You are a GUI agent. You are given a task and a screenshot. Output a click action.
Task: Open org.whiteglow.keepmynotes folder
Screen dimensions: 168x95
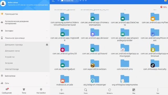click(125, 80)
